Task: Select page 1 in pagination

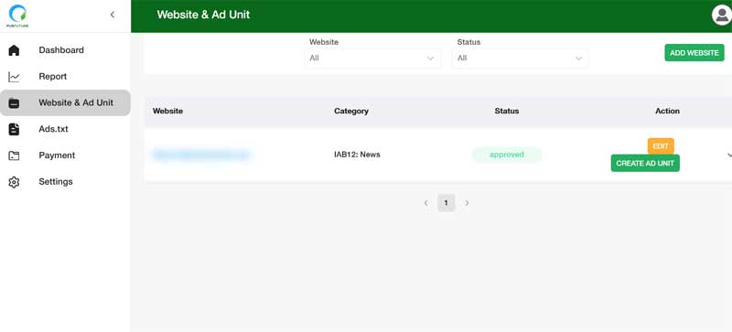Action: pos(447,203)
